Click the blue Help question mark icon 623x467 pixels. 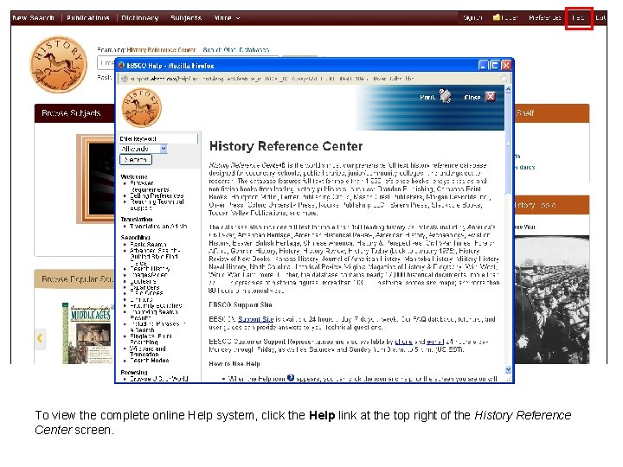pos(291,378)
